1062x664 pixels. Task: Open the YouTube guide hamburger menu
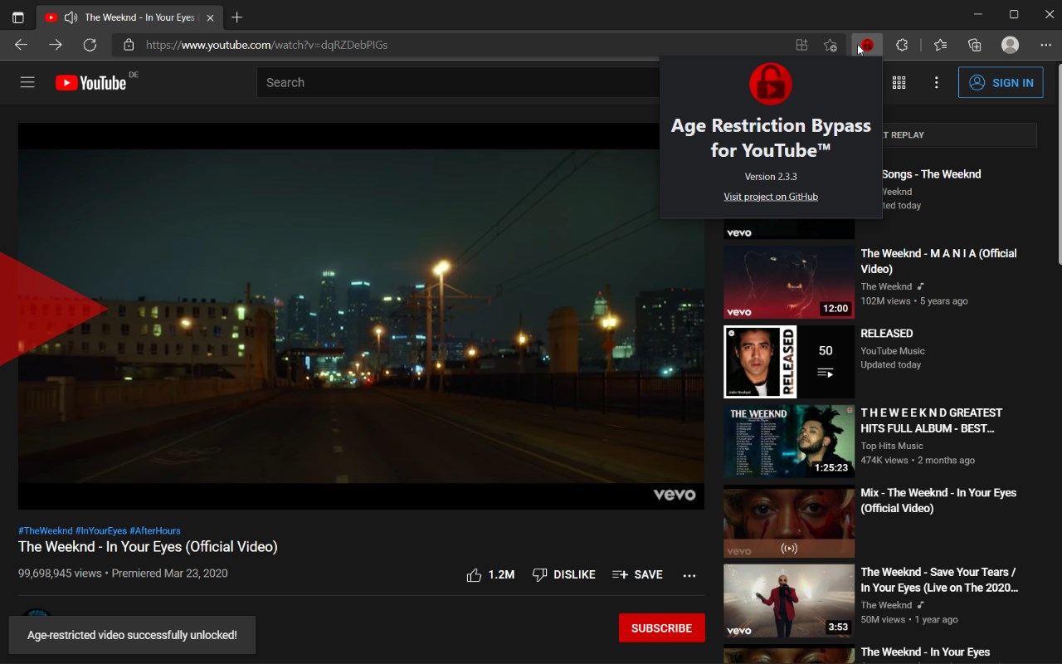[x=27, y=82]
